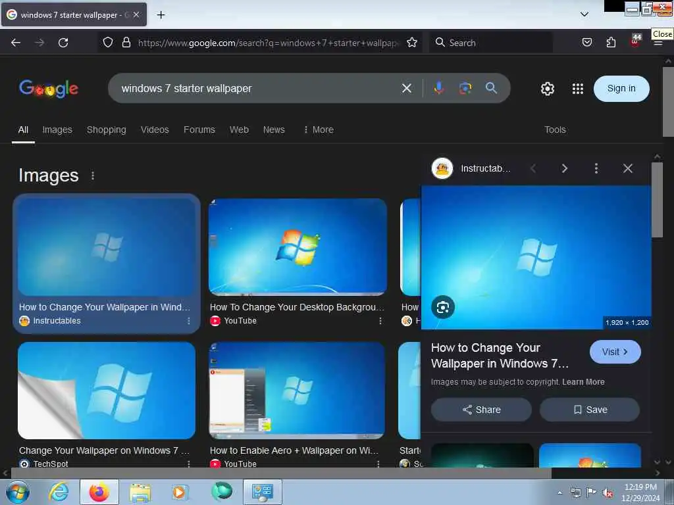Screen dimensions: 674x505
Task: Launch Internet Explorer from the taskbar
Action: pos(59,492)
